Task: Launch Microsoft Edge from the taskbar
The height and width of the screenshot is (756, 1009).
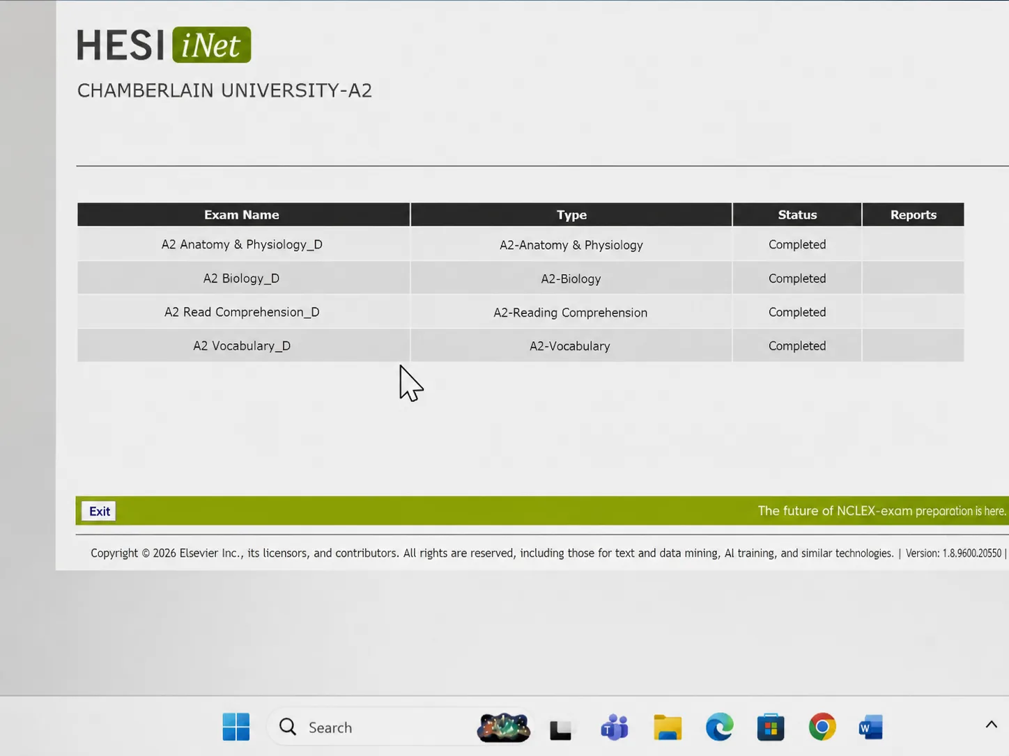Action: [719, 727]
